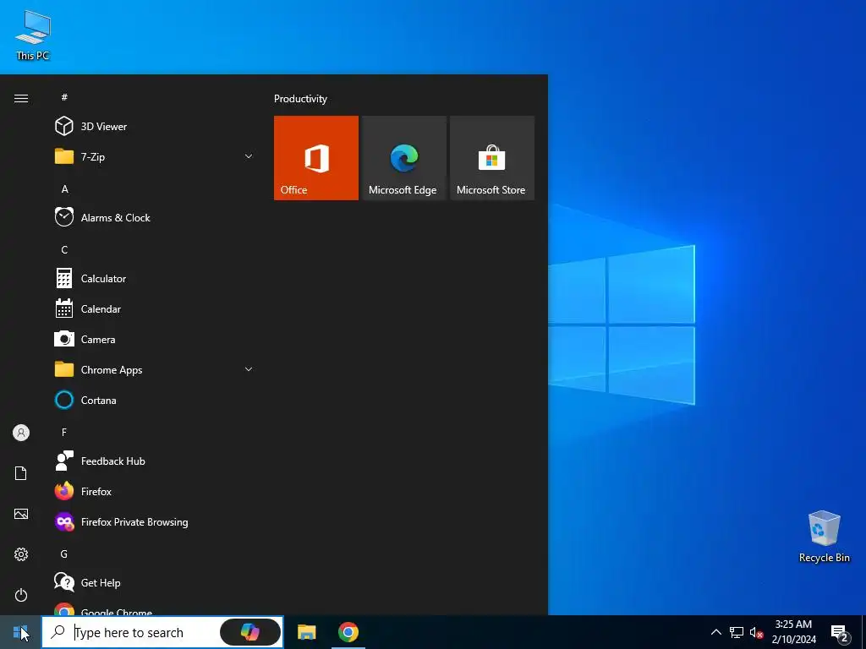Image resolution: width=866 pixels, height=649 pixels.
Task: Launch Alarms & Clock
Action: click(x=155, y=217)
